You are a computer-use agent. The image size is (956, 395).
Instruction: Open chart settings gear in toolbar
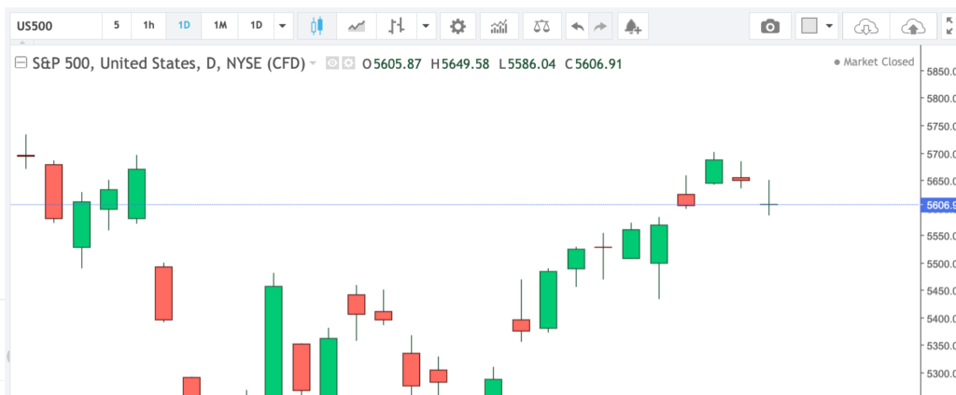457,26
